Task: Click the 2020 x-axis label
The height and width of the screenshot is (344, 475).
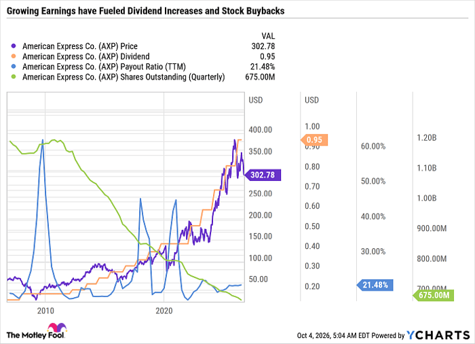Action: pyautogui.click(x=164, y=311)
